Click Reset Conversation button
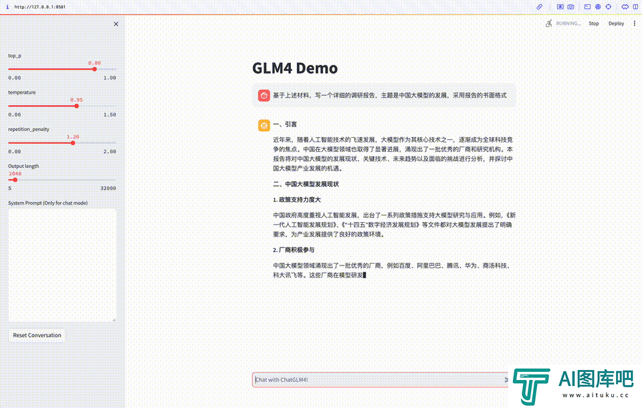642x408 pixels. click(x=37, y=335)
